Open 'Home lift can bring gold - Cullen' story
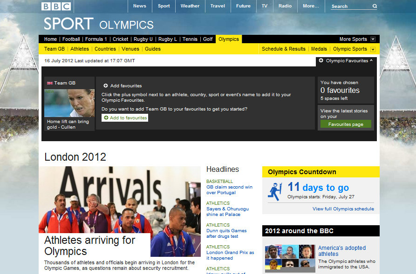Screen dimensions: 416x274 click(x=68, y=124)
